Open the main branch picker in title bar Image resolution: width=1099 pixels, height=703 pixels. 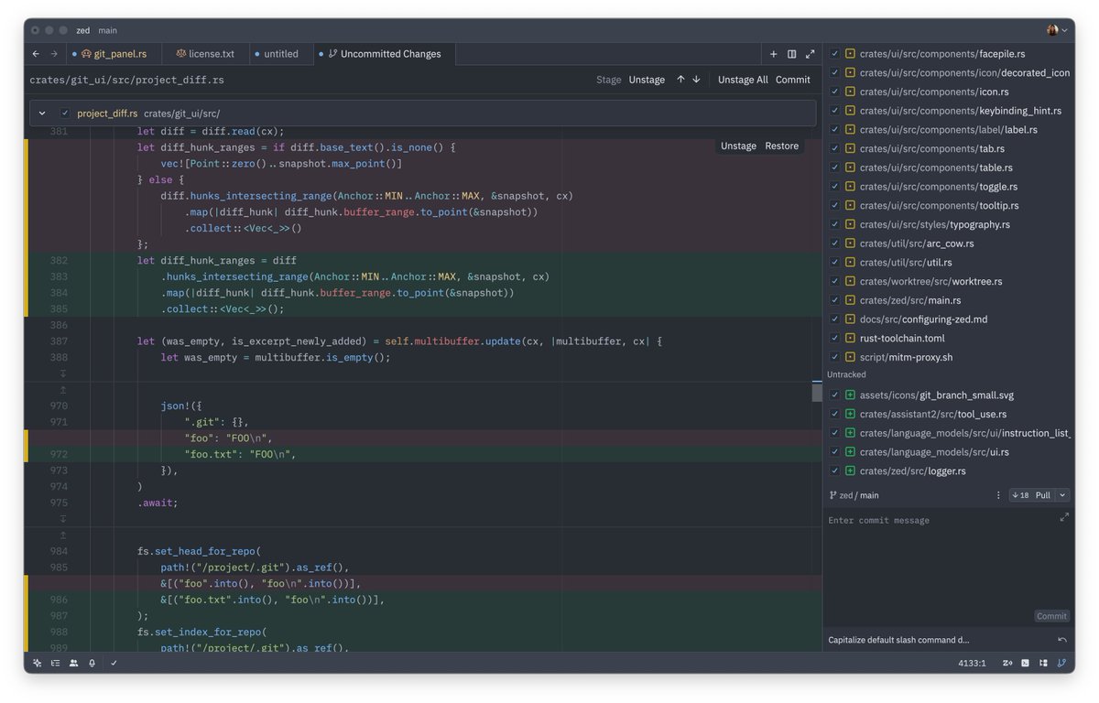point(108,30)
